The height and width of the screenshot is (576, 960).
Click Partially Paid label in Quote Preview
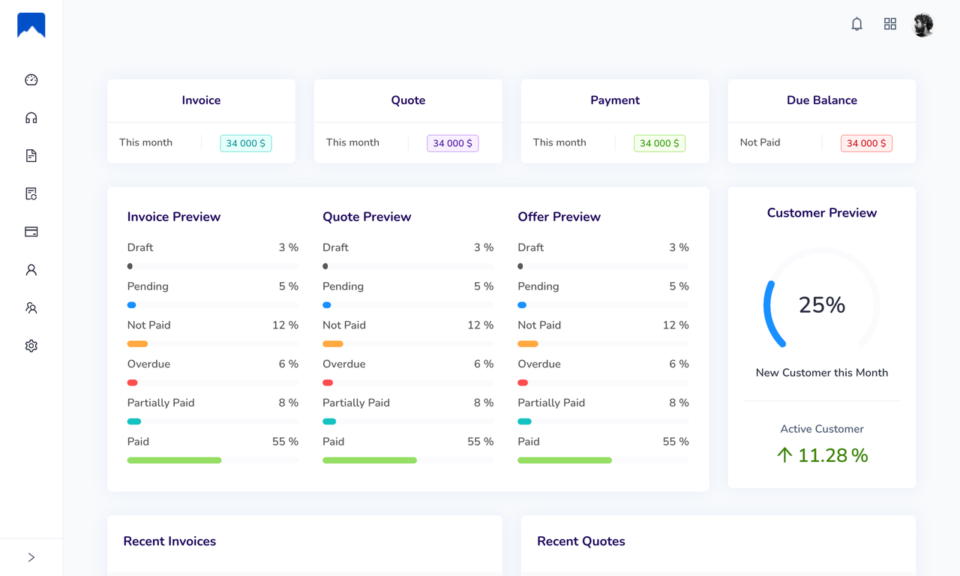pyautogui.click(x=356, y=403)
